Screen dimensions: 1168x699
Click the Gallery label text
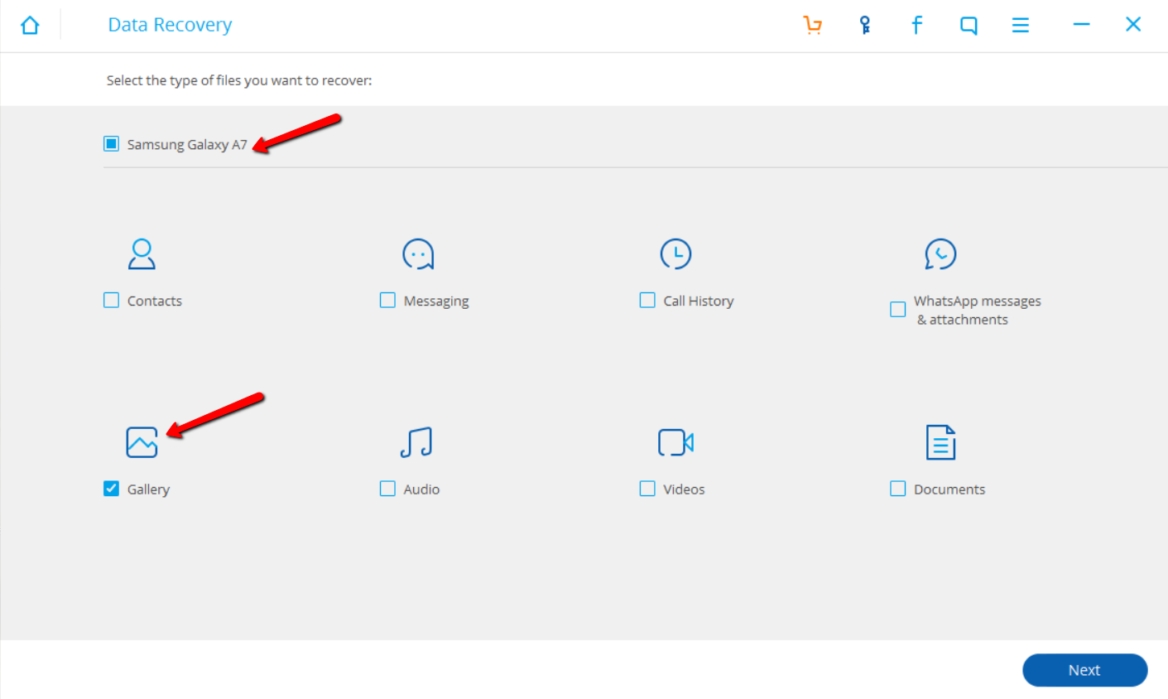point(148,489)
